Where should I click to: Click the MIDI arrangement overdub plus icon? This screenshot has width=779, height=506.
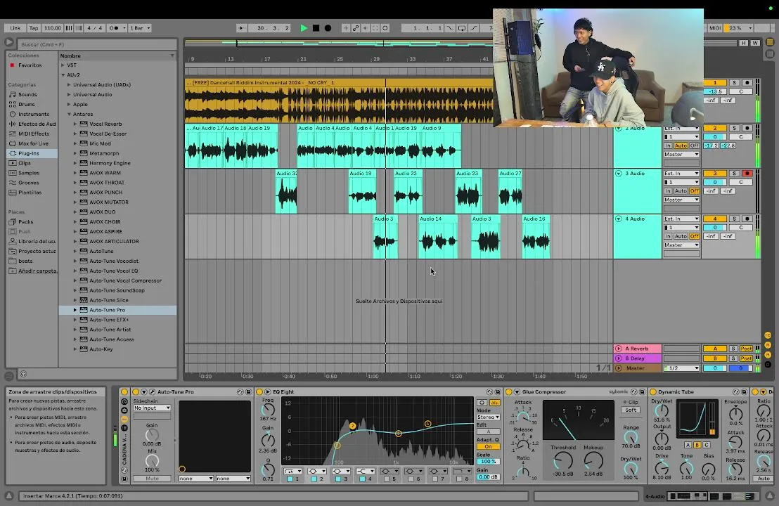click(346, 28)
